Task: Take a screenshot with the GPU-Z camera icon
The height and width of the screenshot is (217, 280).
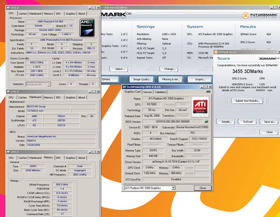Action: (208, 91)
